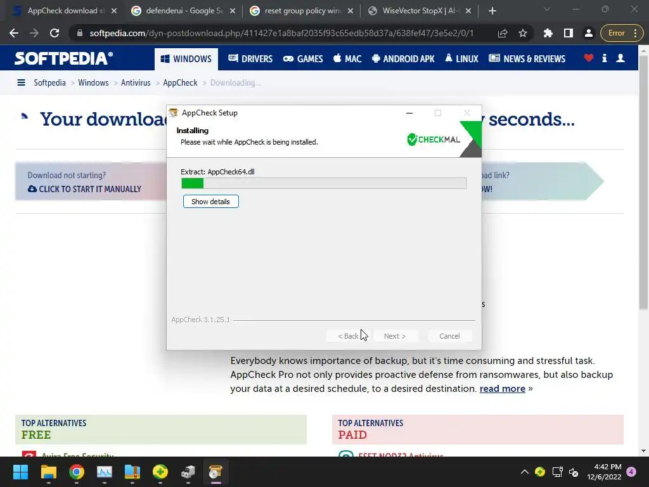Viewport: 649px width, 487px height.
Task: Open the ANDROID APK section
Action: click(x=403, y=59)
